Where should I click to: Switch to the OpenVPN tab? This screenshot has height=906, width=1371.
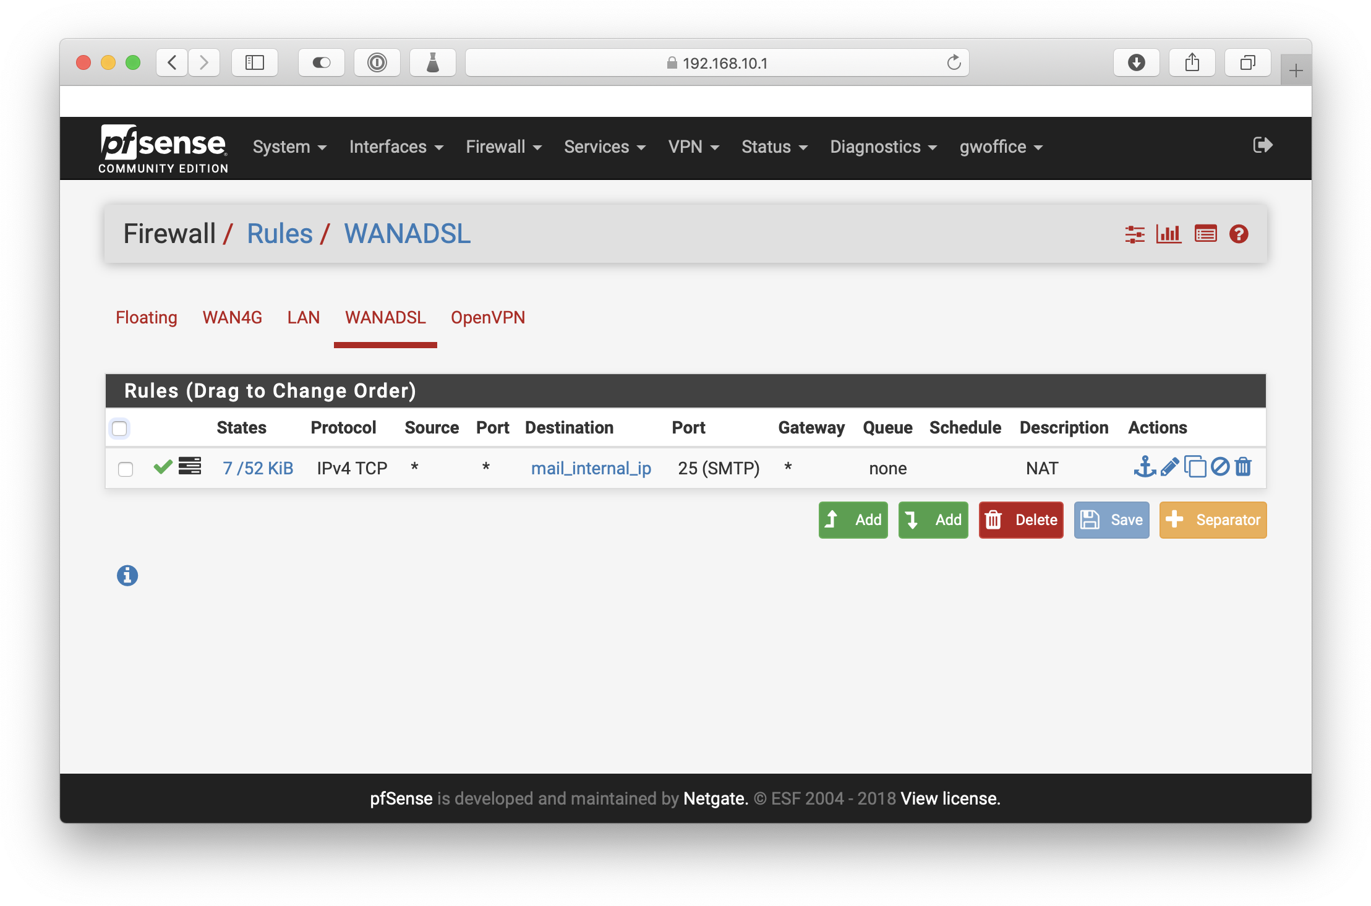[x=487, y=318]
